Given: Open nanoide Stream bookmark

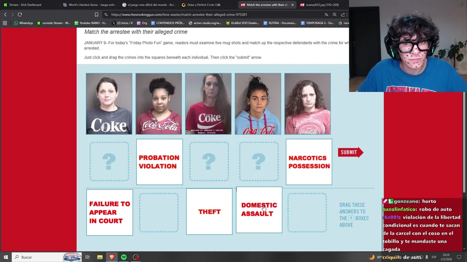Looking at the screenshot, I should coord(54,23).
